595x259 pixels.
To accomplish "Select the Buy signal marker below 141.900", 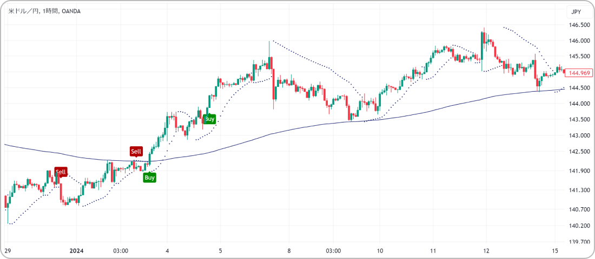I will click(150, 178).
